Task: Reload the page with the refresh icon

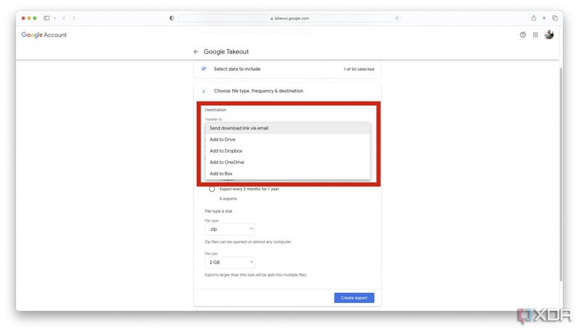Action: [397, 18]
